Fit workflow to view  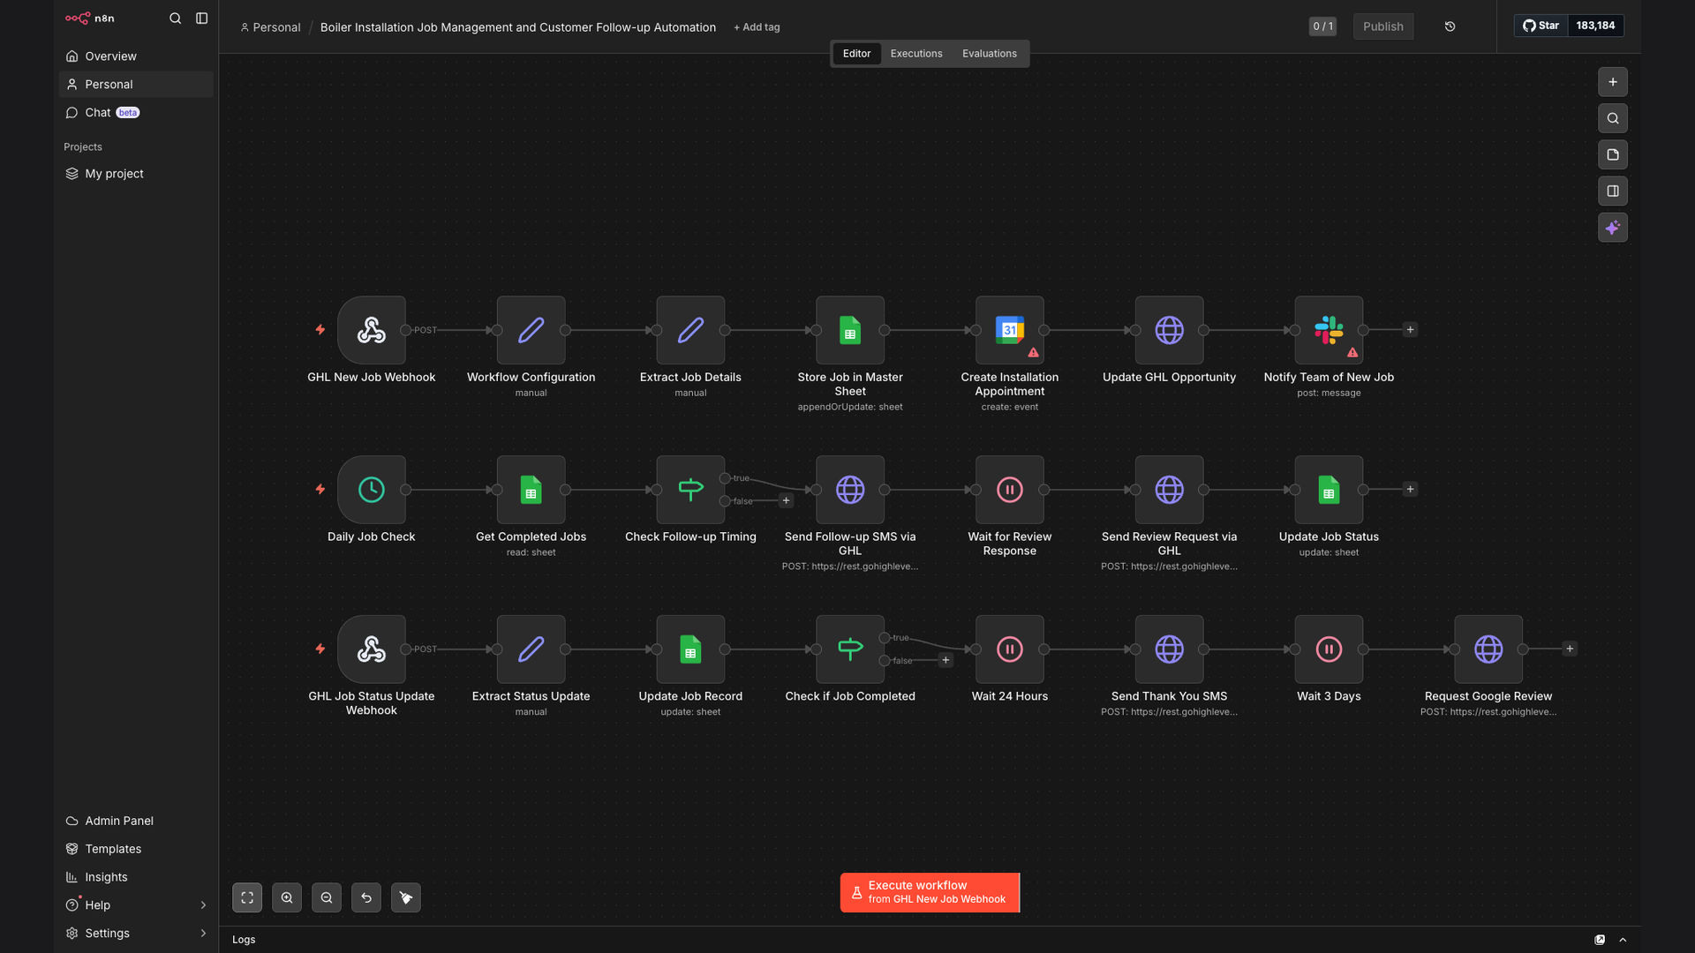click(247, 897)
